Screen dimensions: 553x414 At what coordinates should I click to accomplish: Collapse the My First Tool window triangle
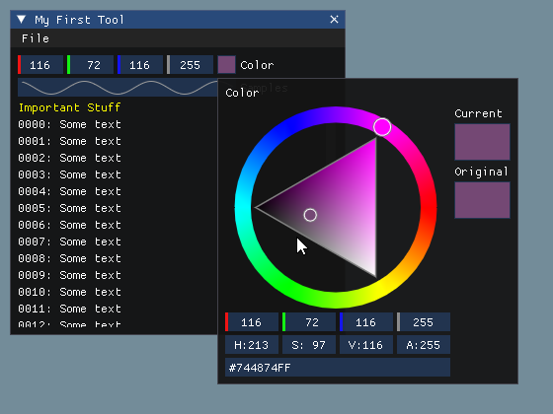coord(22,20)
